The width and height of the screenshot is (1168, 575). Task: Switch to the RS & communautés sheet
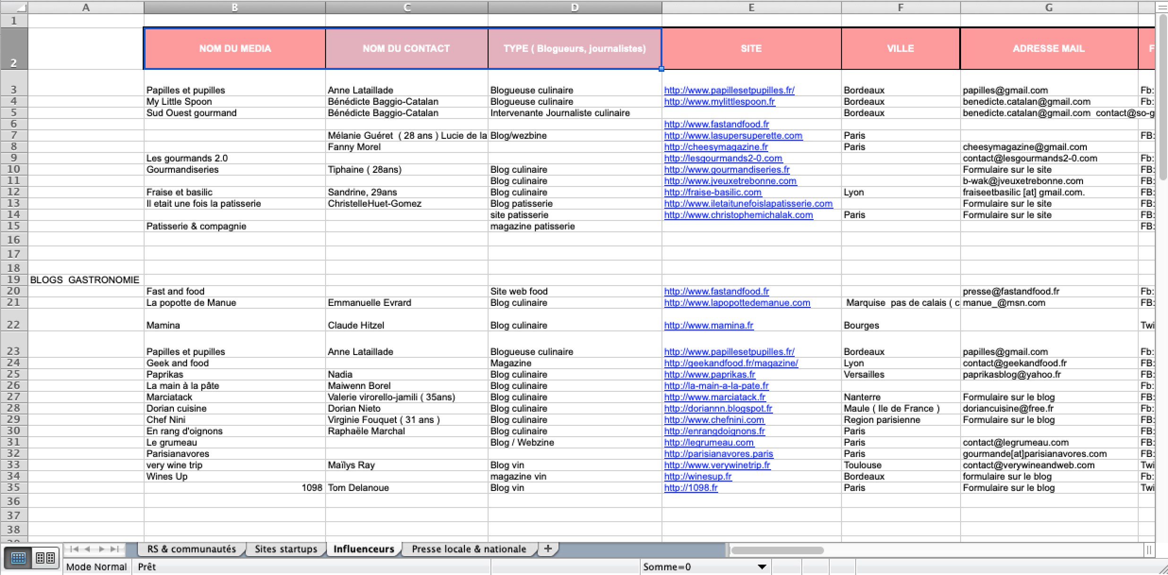(x=191, y=549)
